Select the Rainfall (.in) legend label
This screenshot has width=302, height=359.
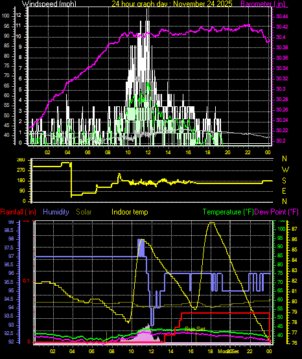click(x=18, y=212)
